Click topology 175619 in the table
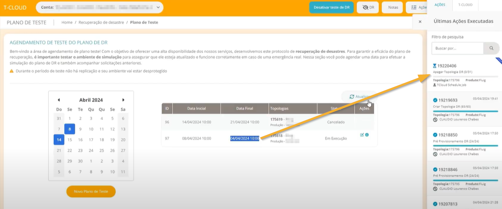The height and width of the screenshot is (209, 502). (277, 120)
